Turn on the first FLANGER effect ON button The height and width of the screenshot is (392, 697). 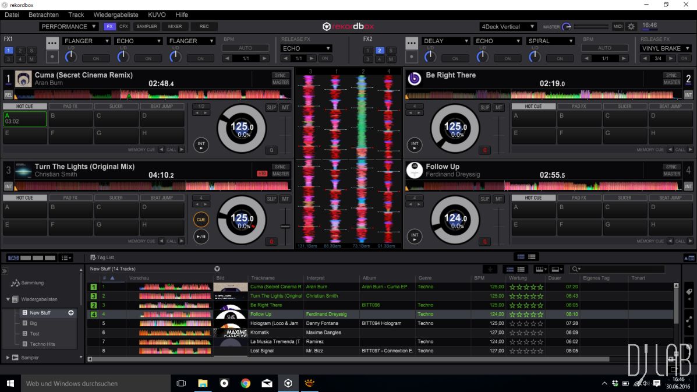96,58
